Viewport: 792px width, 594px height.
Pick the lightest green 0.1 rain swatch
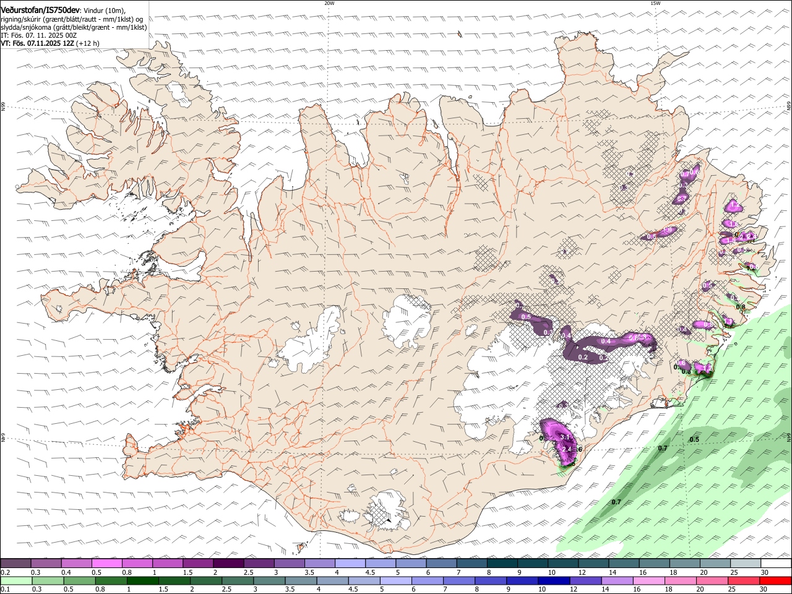click(15, 580)
